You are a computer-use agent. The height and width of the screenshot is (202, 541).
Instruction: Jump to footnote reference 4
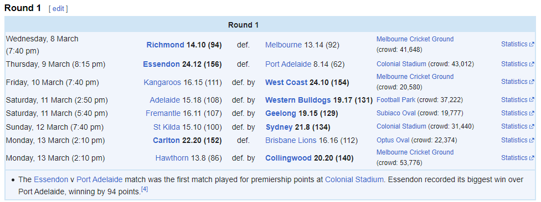click(145, 189)
